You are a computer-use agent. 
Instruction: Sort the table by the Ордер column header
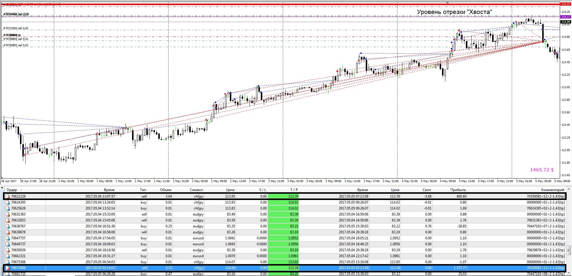click(25, 190)
